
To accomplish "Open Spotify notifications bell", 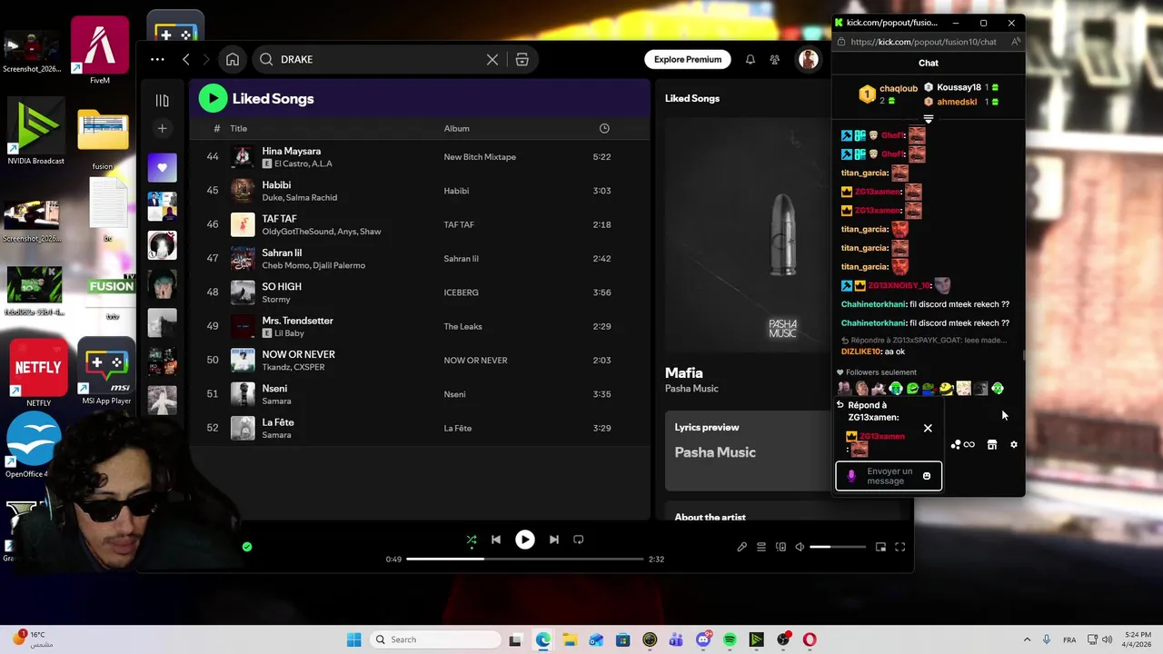I will [x=750, y=59].
